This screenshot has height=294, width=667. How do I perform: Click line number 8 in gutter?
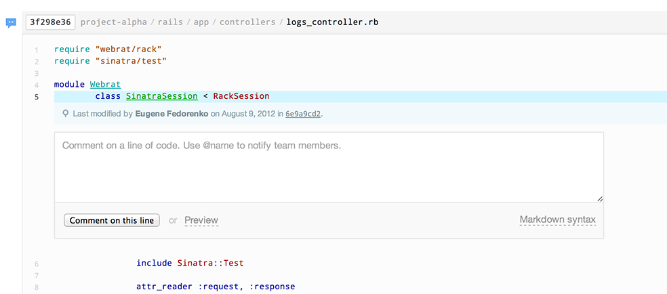pyautogui.click(x=37, y=288)
